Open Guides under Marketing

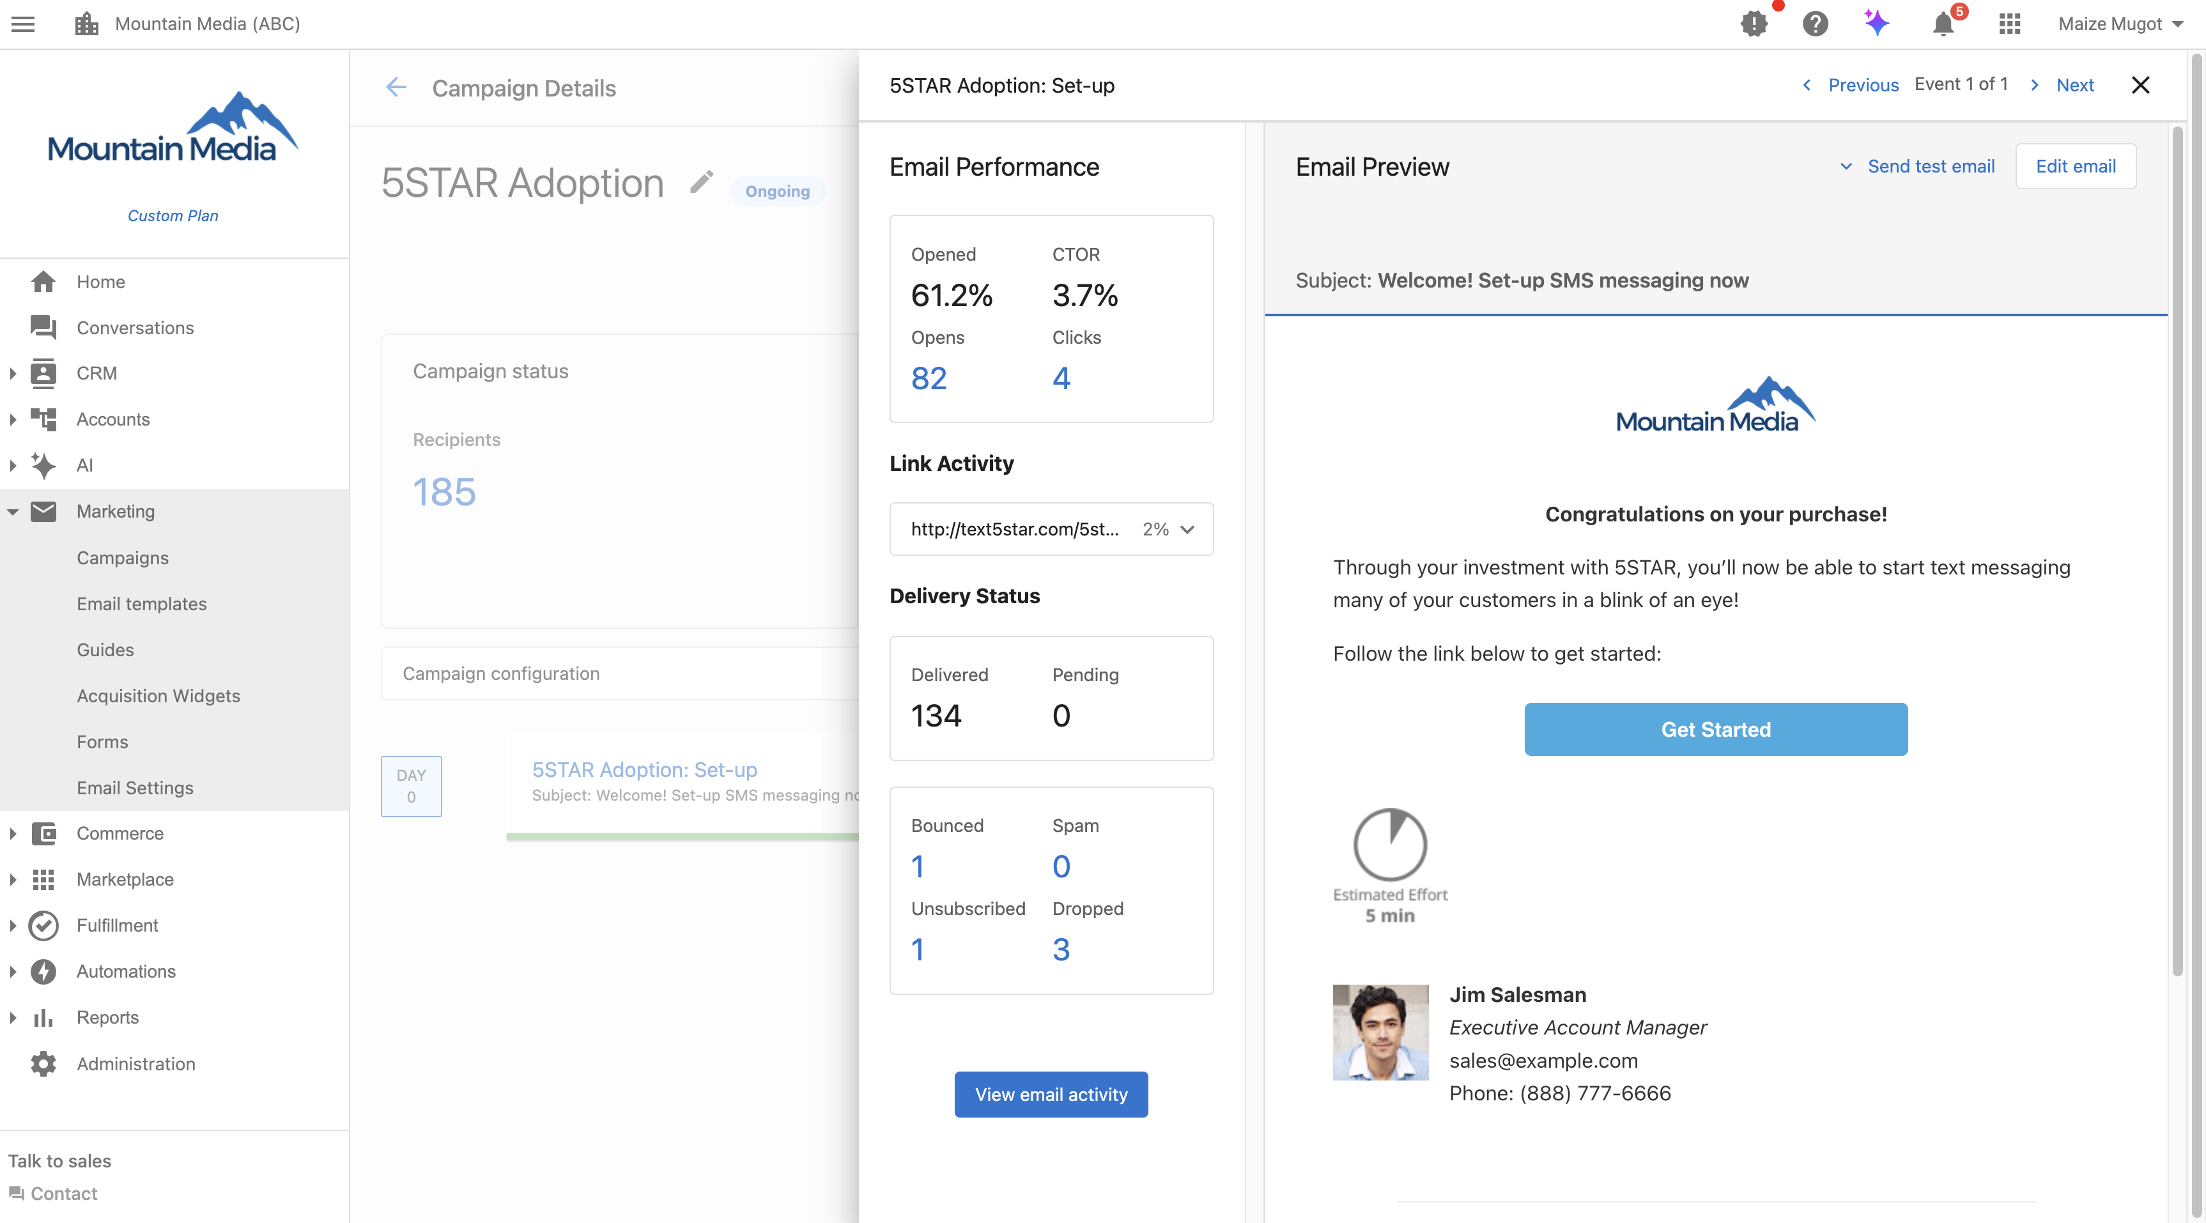(105, 649)
